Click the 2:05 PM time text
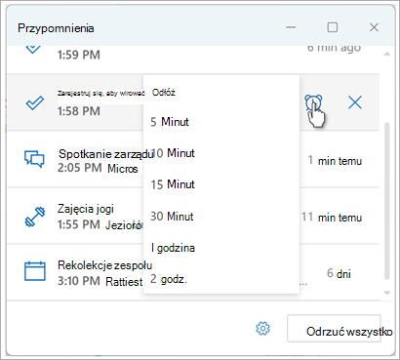The width and height of the screenshot is (400, 360). pos(80,168)
